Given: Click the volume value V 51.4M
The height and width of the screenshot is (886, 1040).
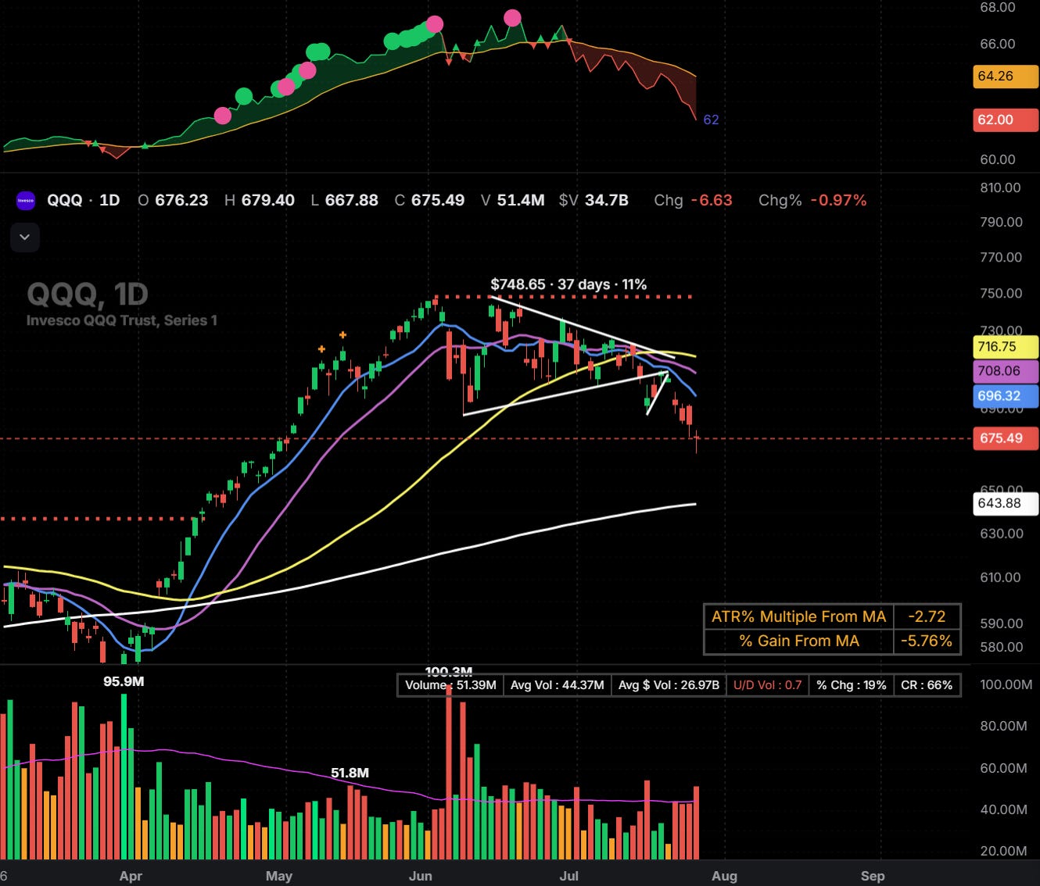Looking at the screenshot, I should click(x=512, y=200).
